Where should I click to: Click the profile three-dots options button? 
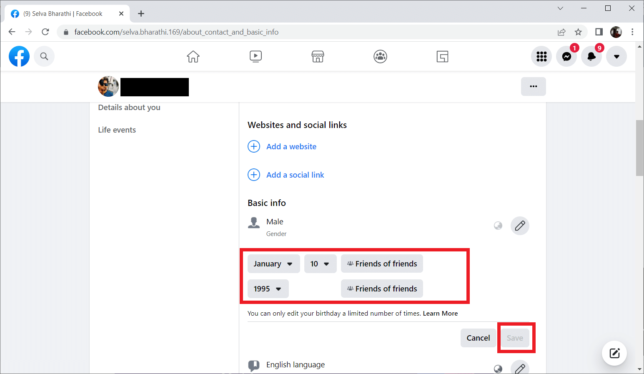coord(533,87)
